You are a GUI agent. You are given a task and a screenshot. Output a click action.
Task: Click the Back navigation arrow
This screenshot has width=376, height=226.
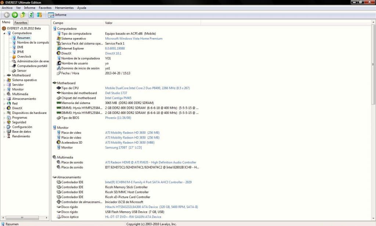(7, 15)
